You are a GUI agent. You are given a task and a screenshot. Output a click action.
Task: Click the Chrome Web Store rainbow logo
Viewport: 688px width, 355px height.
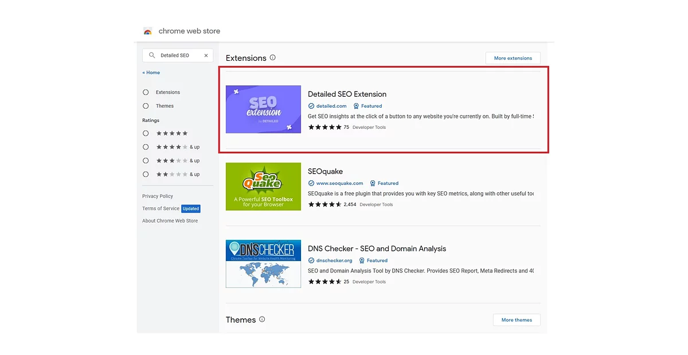tap(148, 31)
